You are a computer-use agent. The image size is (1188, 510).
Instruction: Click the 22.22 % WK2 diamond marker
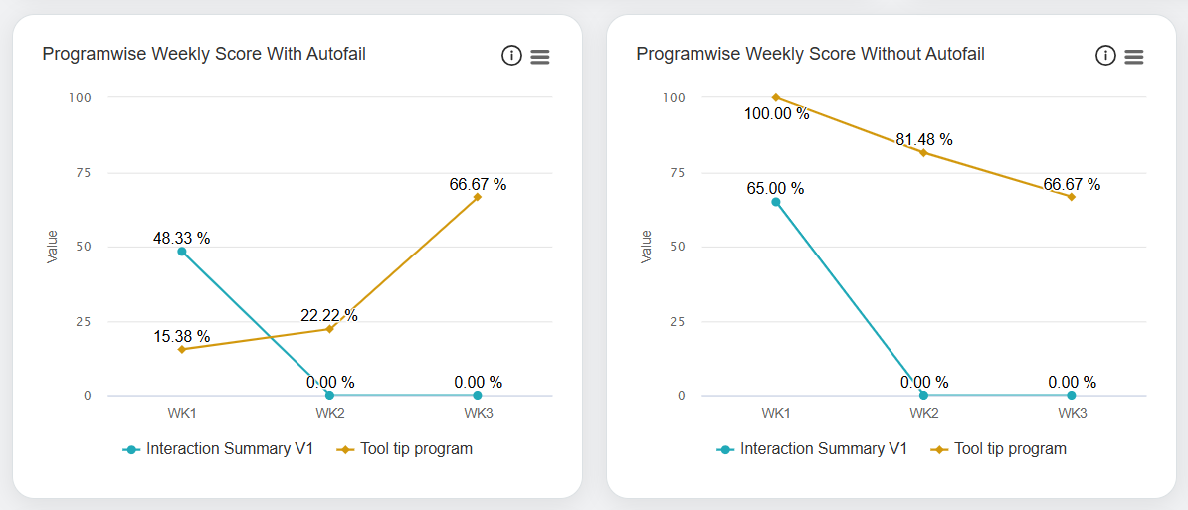tap(329, 329)
